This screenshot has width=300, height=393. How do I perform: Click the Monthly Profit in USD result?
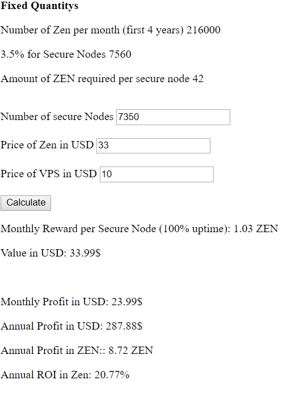point(71,302)
